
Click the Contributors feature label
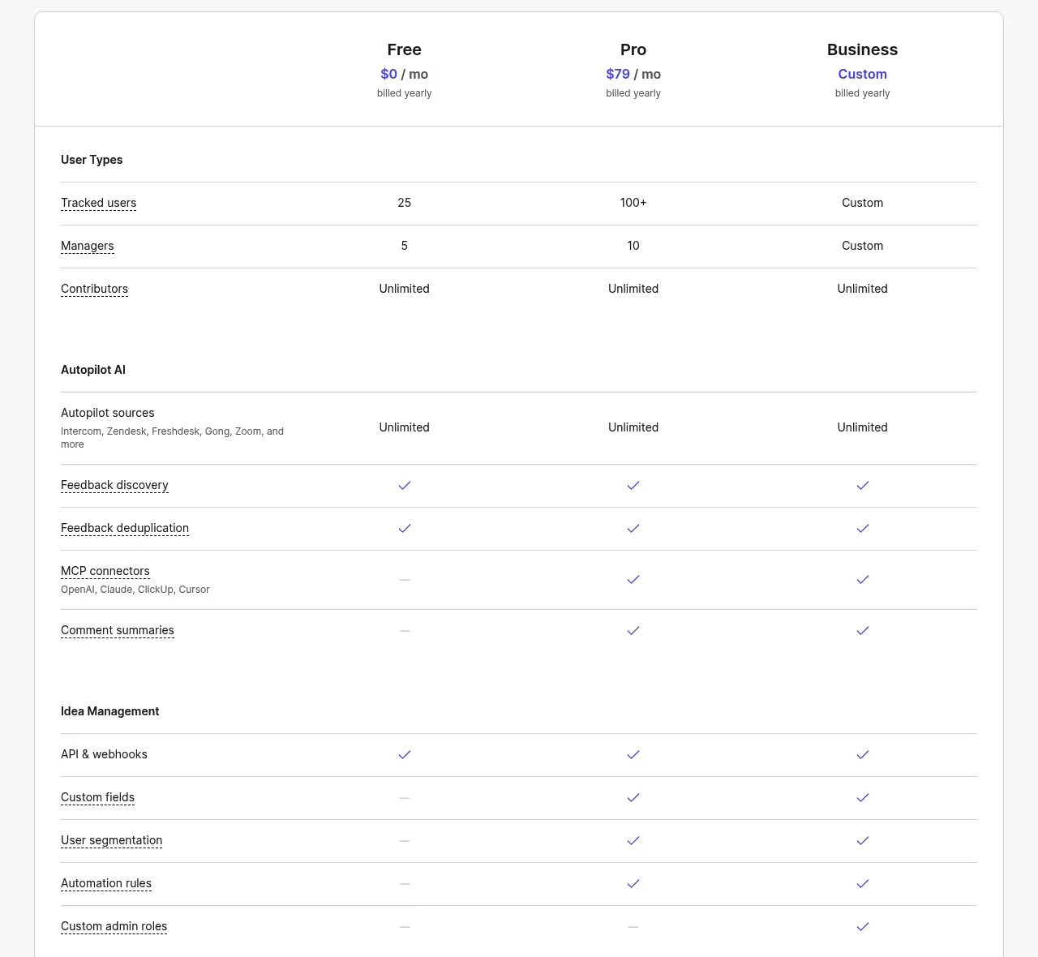point(94,289)
